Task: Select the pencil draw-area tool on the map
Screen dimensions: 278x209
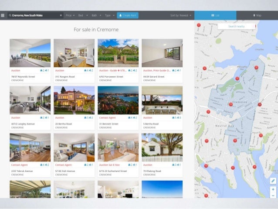Action: tap(273, 181)
